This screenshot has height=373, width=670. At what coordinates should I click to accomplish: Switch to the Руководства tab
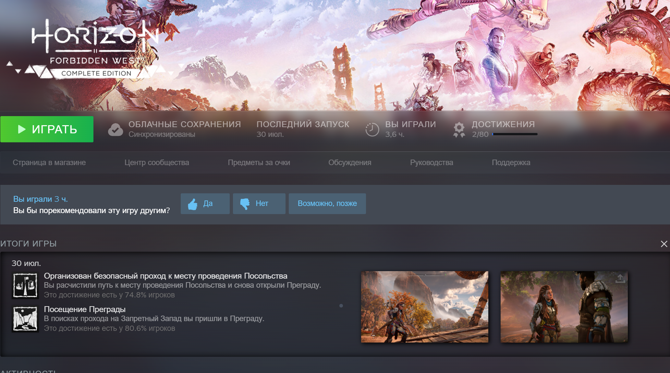pyautogui.click(x=432, y=162)
